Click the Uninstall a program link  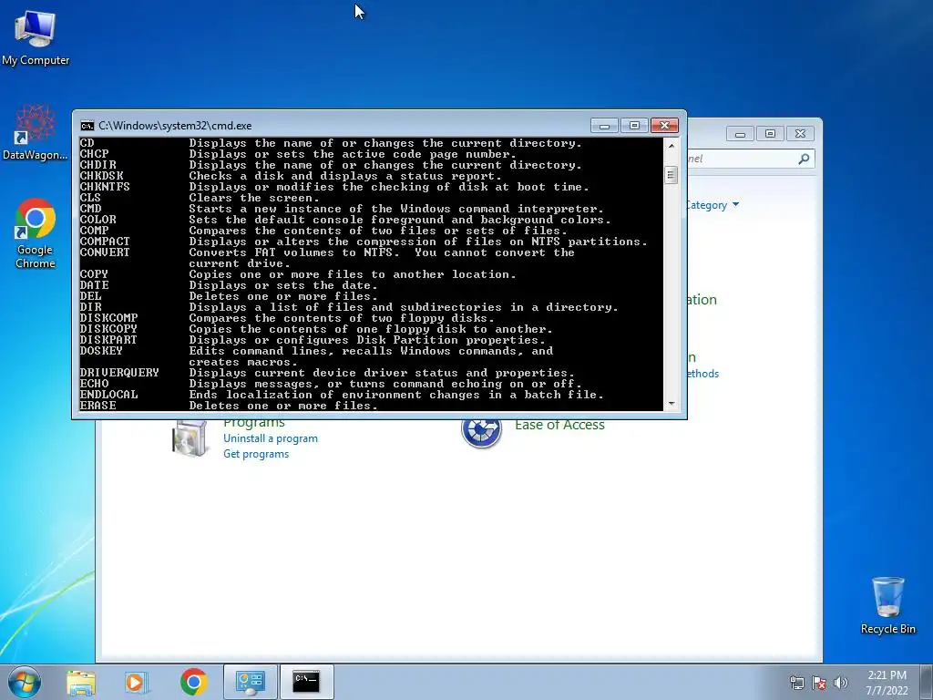(270, 438)
